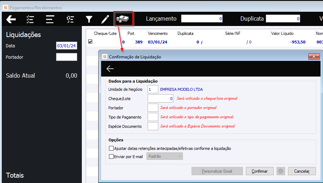This screenshot has height=183, width=323.
Task: Click the Unidade de Negócio field
Action: tap(153, 89)
